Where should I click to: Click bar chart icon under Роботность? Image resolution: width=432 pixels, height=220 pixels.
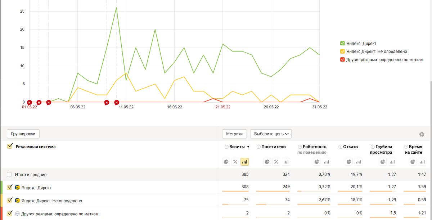326,162
